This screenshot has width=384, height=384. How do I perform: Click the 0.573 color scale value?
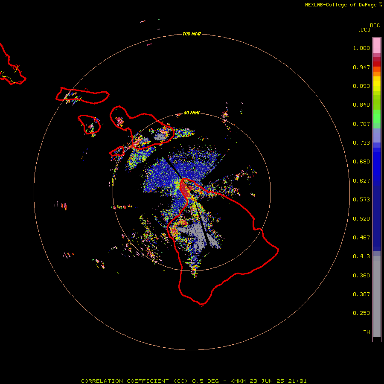tap(361, 200)
